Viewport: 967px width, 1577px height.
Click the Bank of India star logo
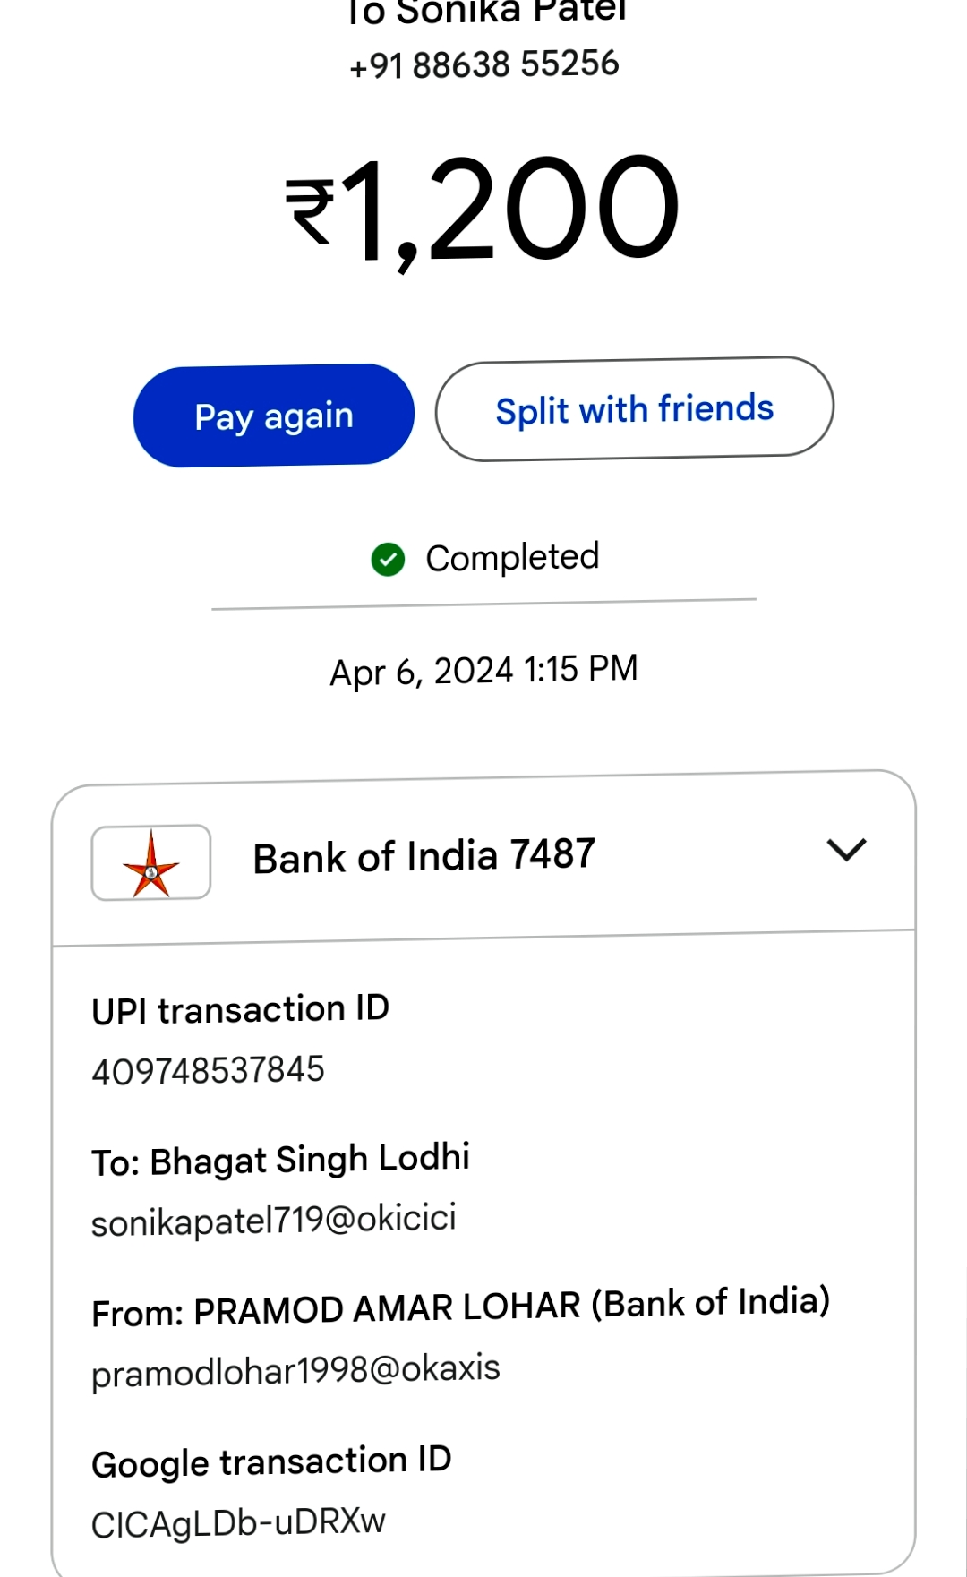pyautogui.click(x=151, y=863)
